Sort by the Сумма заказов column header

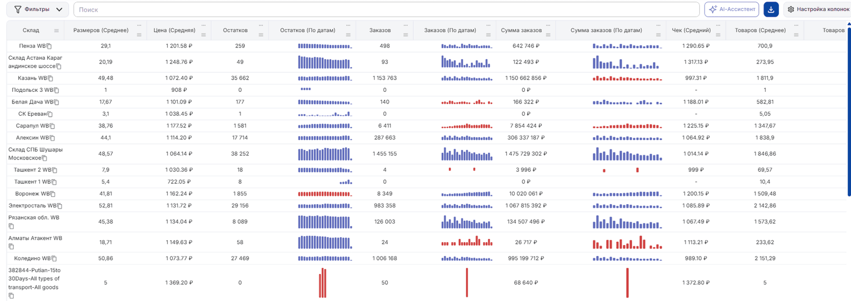pyautogui.click(x=521, y=30)
